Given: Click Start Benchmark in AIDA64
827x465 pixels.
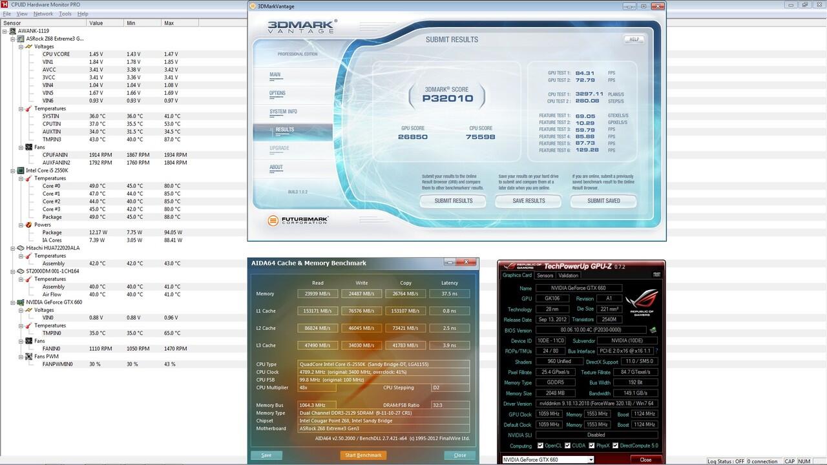Looking at the screenshot, I should click(x=364, y=455).
